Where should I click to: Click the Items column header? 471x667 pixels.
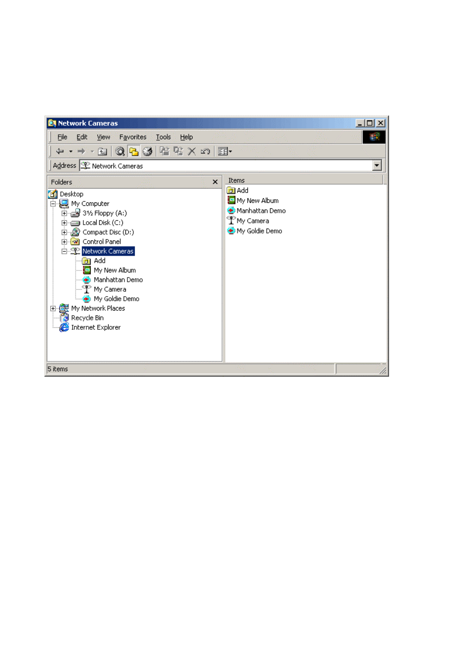click(304, 180)
